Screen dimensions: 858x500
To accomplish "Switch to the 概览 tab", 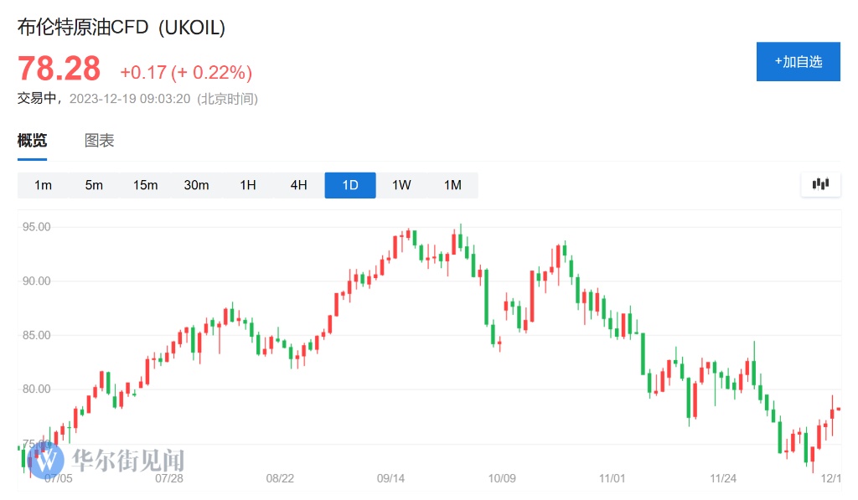I will [33, 141].
